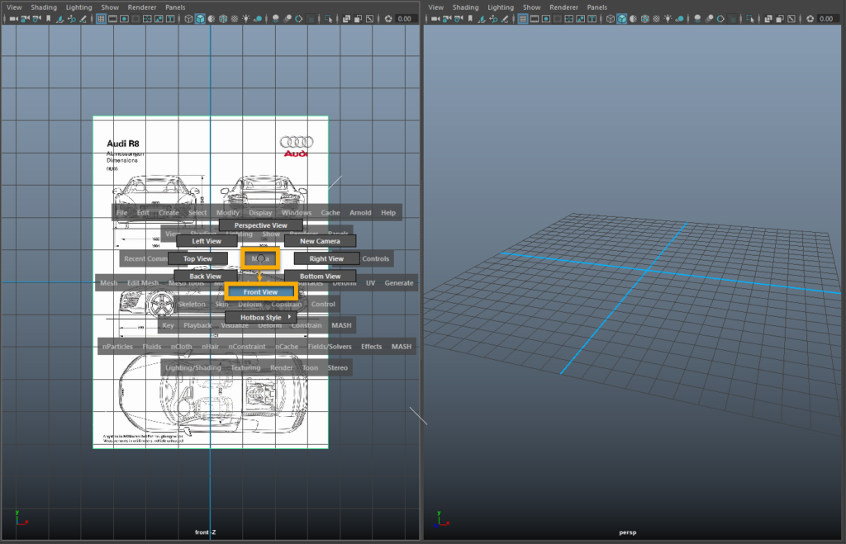Open Panels menu in front-Z panel
846x544 pixels.
tap(175, 7)
